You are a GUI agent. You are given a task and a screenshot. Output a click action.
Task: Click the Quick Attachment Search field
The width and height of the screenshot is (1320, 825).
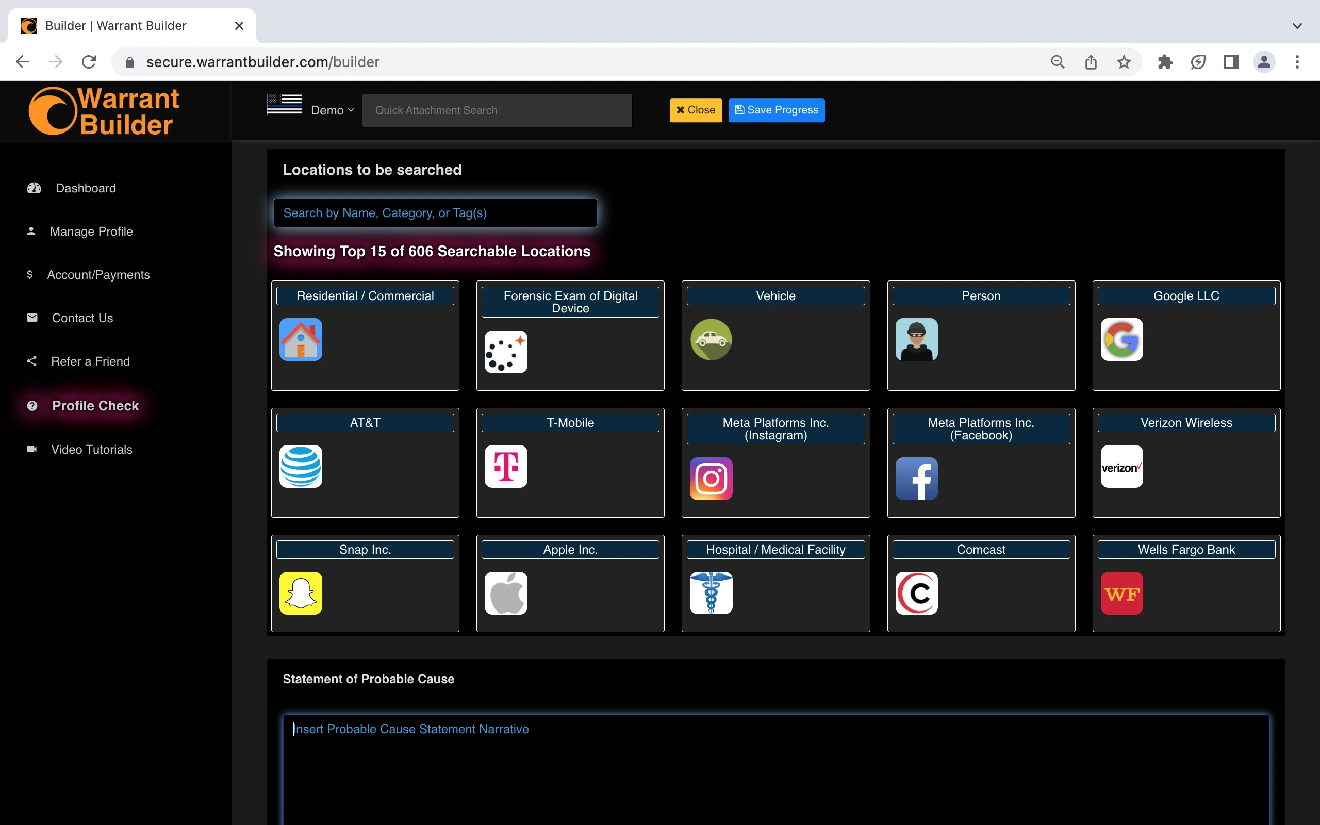pyautogui.click(x=497, y=110)
